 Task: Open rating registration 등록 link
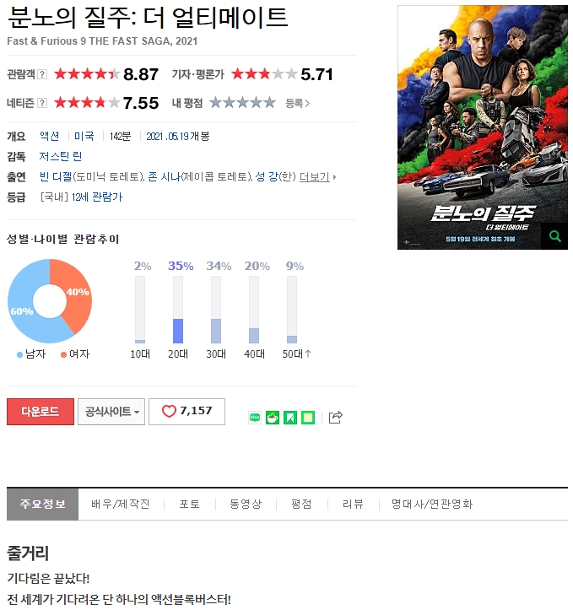click(298, 104)
